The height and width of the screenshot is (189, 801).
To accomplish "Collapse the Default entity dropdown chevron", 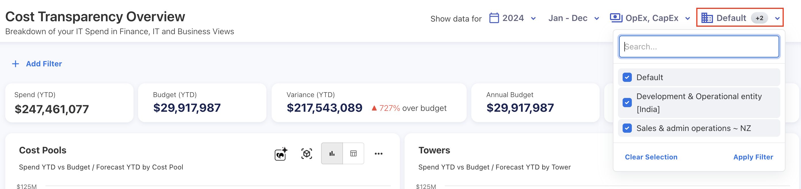I will pos(777,18).
